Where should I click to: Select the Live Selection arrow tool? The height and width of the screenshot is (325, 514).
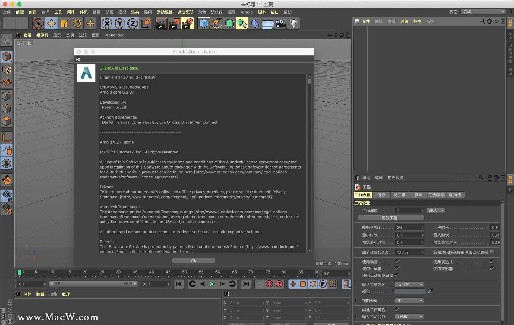(38, 23)
